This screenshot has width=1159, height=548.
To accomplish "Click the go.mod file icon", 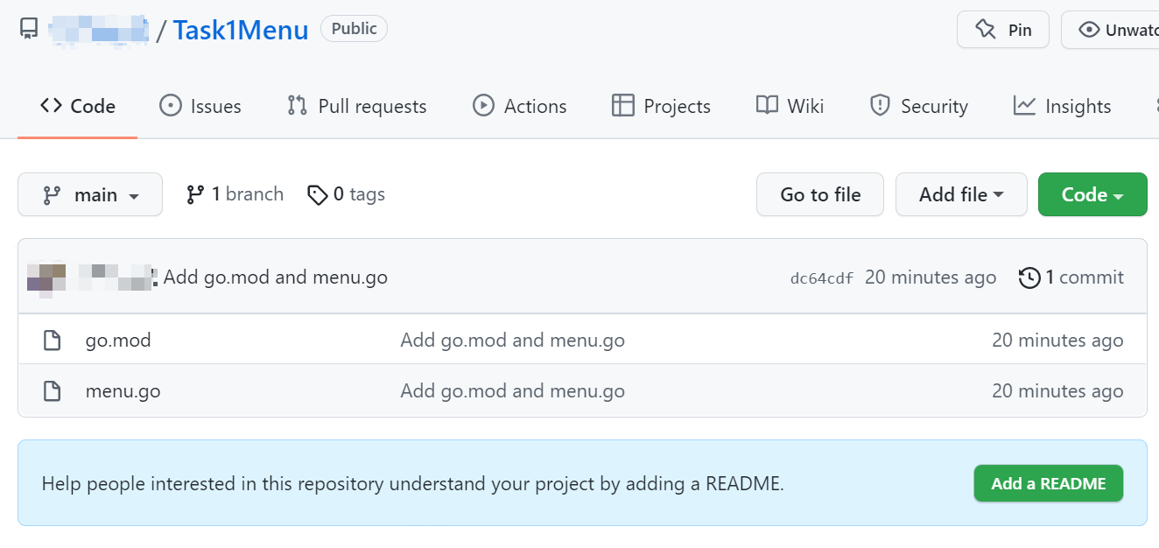I will (53, 341).
